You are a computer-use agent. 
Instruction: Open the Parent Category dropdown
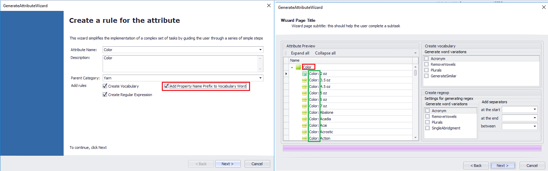point(261,78)
